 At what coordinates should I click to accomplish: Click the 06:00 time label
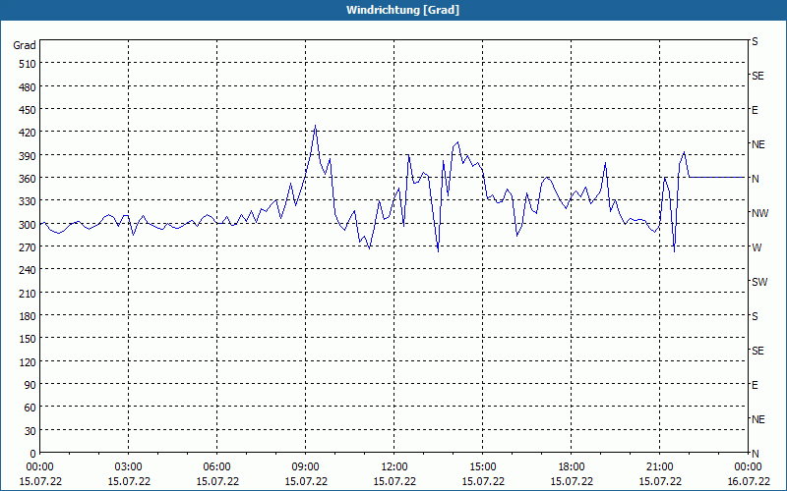(x=216, y=467)
